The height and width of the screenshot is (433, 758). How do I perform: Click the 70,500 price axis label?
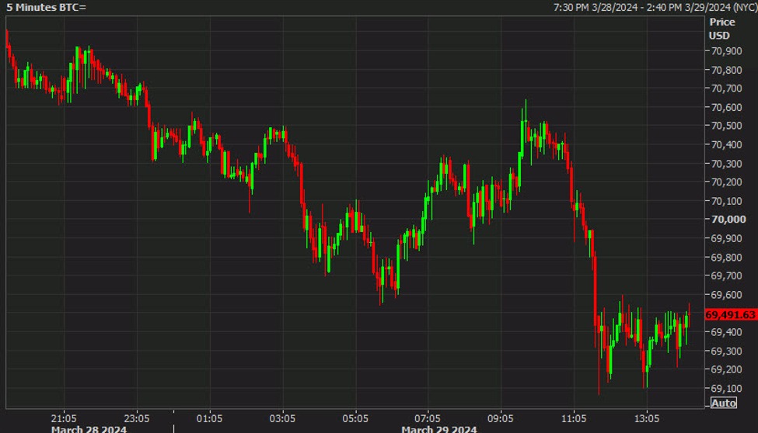pyautogui.click(x=725, y=126)
